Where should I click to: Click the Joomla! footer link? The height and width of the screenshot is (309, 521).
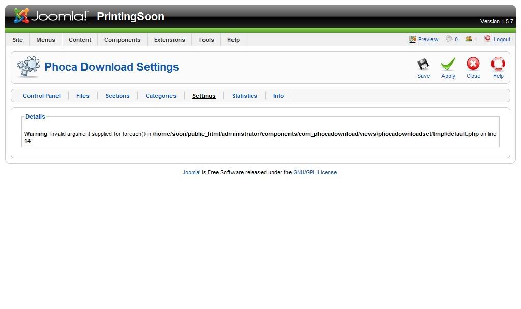click(191, 172)
